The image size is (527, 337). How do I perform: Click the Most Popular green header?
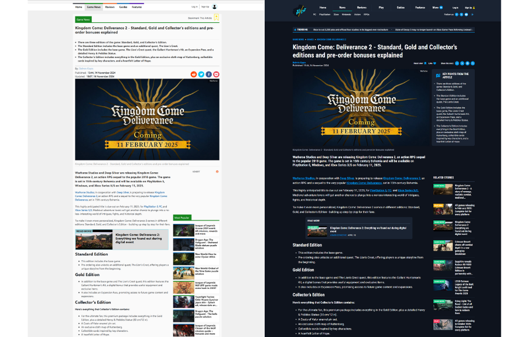[182, 217]
